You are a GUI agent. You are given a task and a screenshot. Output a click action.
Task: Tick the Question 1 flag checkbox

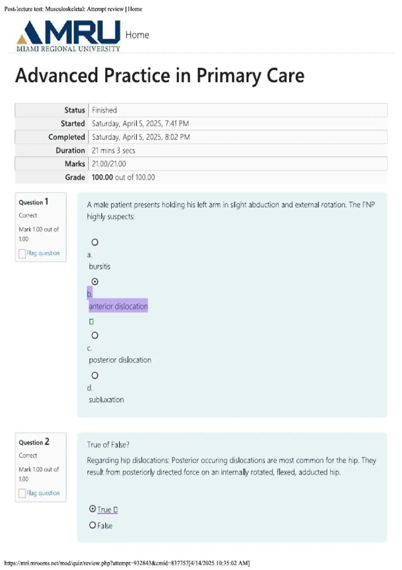pos(22,253)
